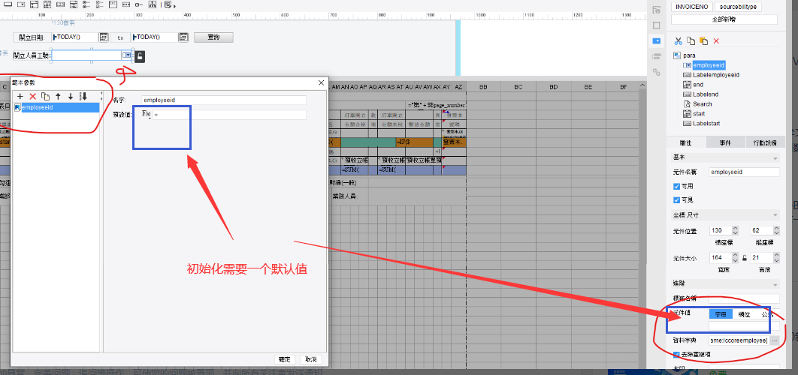Click the unlock padlock beside the employee combo box
Viewport: 798px width, 375px height.
tap(140, 56)
